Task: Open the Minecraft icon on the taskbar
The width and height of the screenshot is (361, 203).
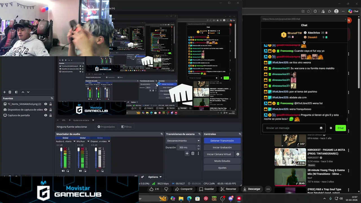Action: pyautogui.click(x=214, y=198)
